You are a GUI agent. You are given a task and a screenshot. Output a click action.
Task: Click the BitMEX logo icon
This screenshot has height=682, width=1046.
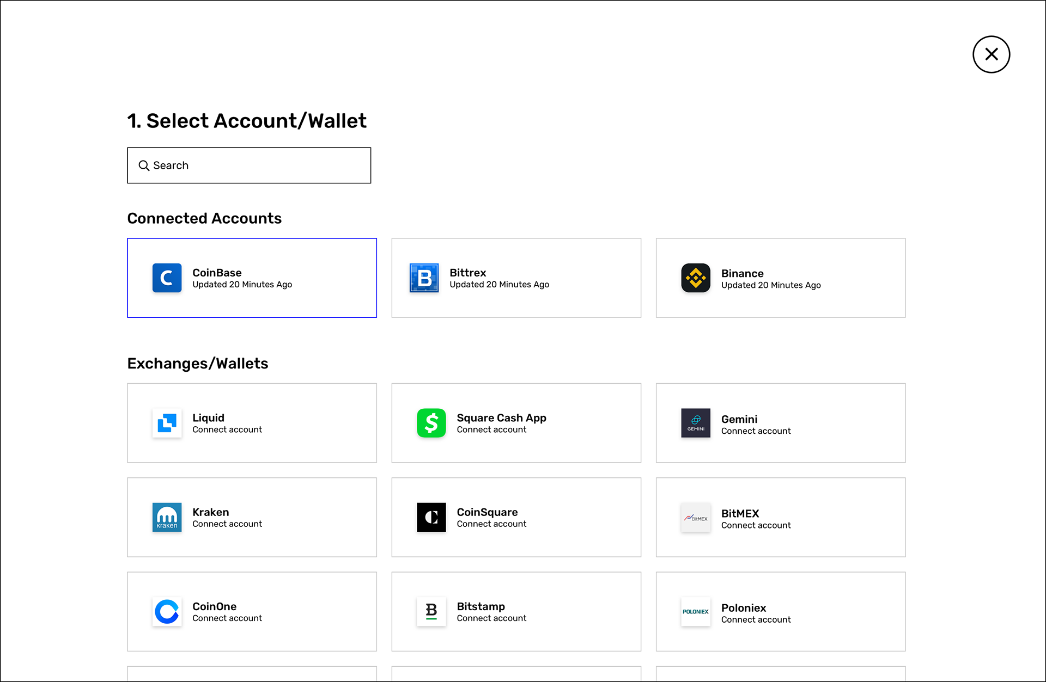click(x=696, y=517)
